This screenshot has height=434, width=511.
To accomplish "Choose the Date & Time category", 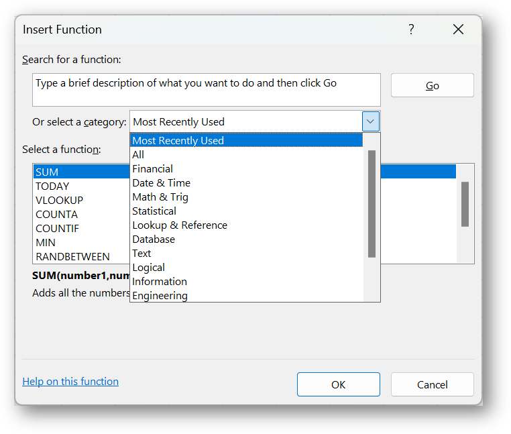I will pyautogui.click(x=246, y=182).
